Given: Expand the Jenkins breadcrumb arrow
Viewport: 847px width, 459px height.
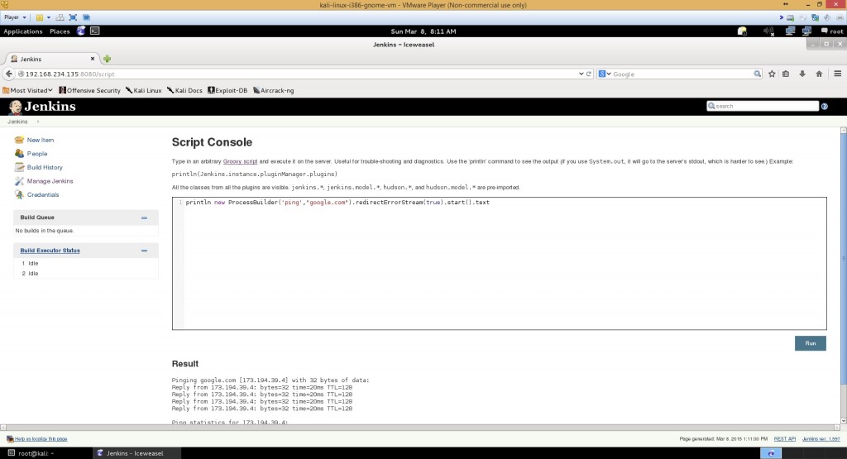Looking at the screenshot, I should tap(38, 122).
